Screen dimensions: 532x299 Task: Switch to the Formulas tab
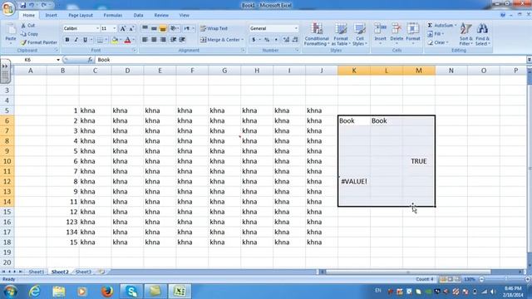tap(113, 15)
